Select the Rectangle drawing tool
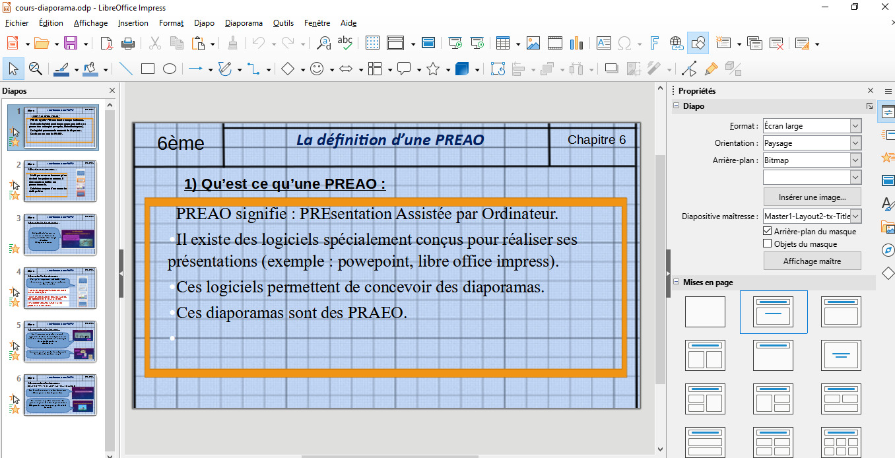The image size is (895, 458). (148, 69)
